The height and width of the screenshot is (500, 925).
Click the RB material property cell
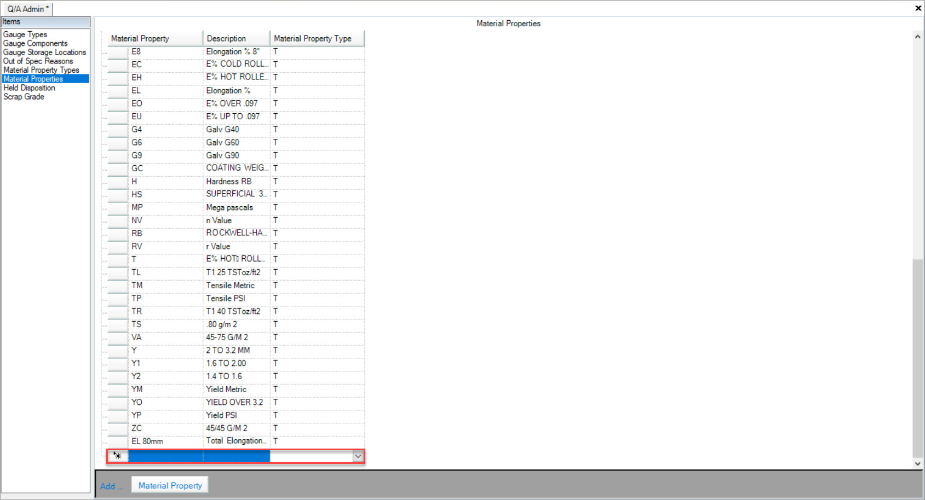pyautogui.click(x=165, y=234)
